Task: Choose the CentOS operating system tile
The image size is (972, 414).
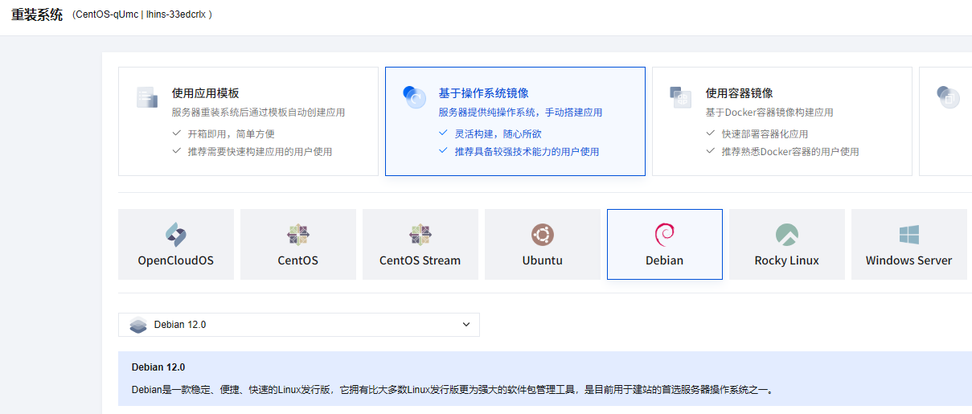Action: coord(298,244)
